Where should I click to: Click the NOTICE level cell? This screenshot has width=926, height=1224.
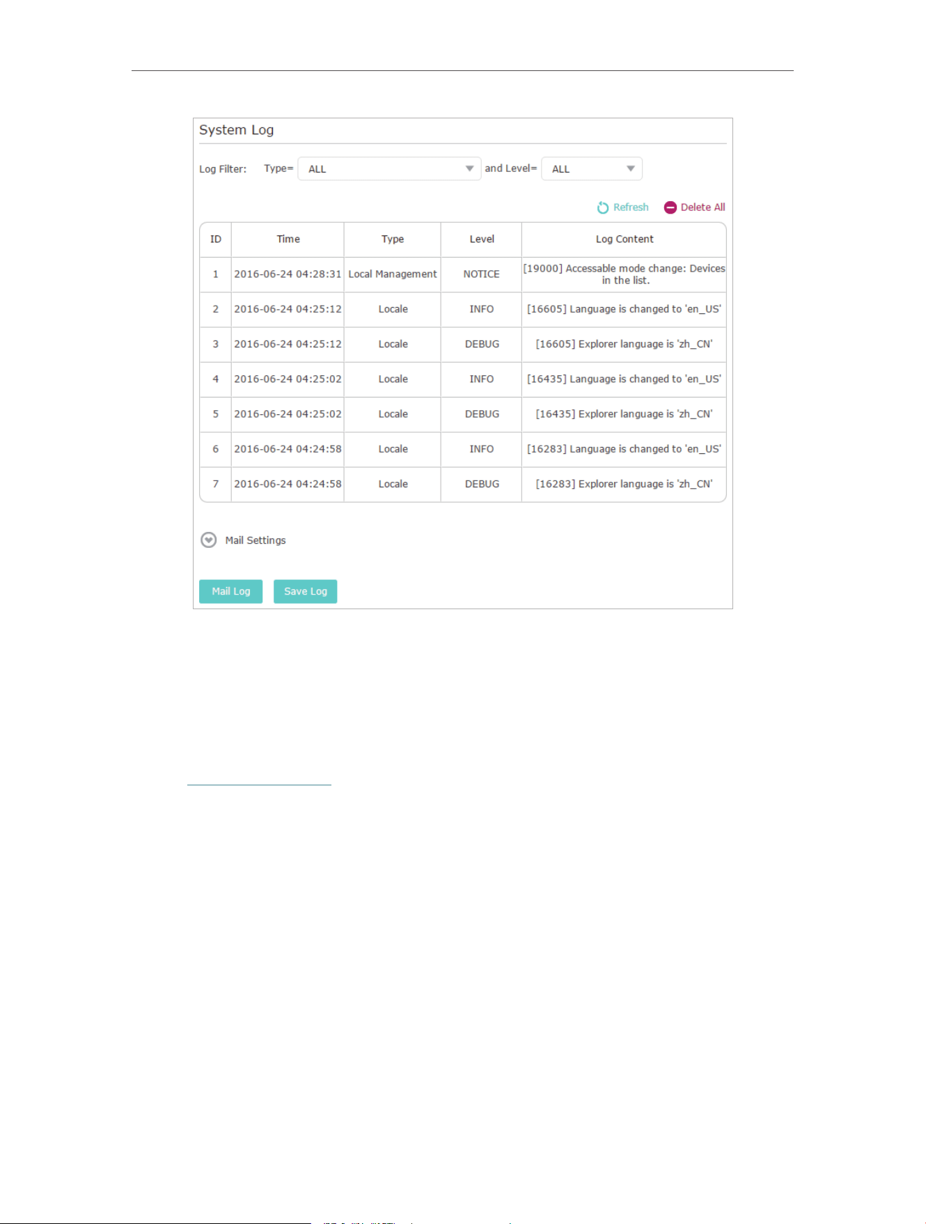[x=482, y=274]
